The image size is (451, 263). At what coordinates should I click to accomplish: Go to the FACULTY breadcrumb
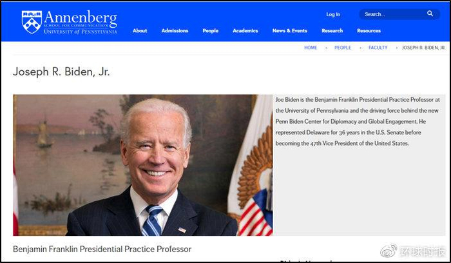[378, 48]
